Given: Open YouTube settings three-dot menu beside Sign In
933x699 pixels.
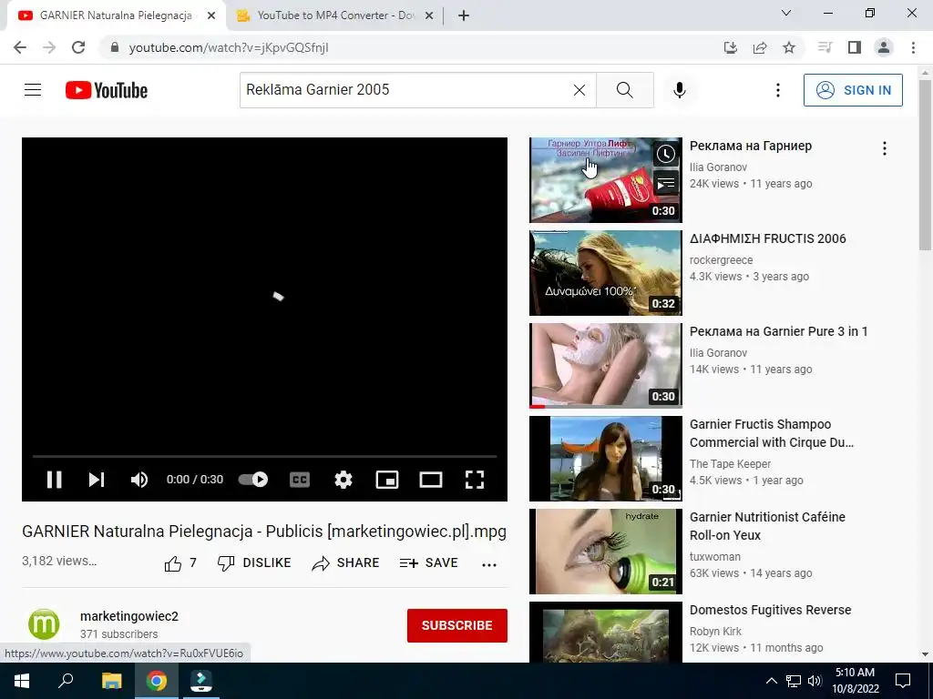Looking at the screenshot, I should 778,90.
